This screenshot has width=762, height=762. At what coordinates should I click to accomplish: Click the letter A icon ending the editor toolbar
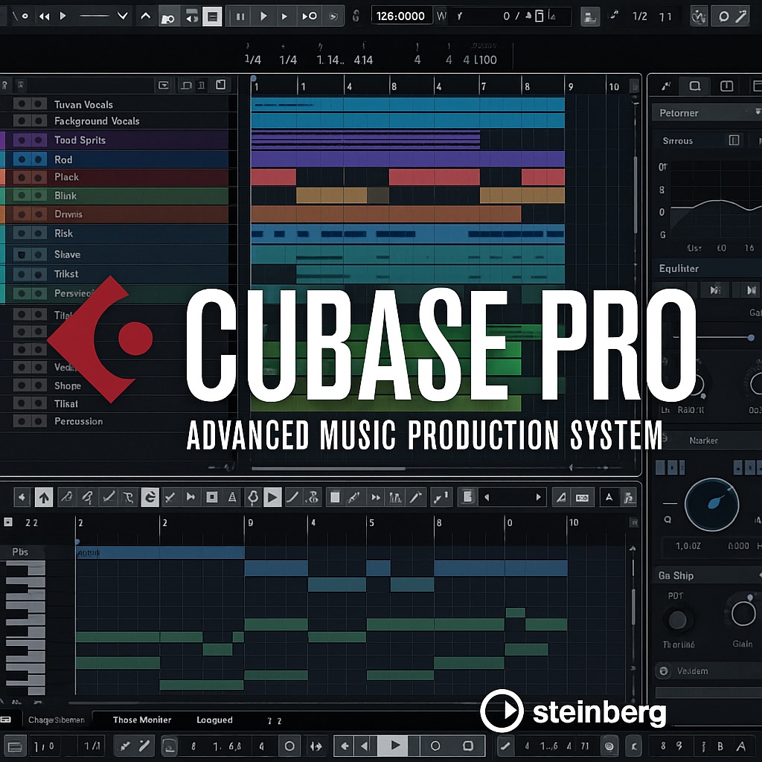(609, 497)
